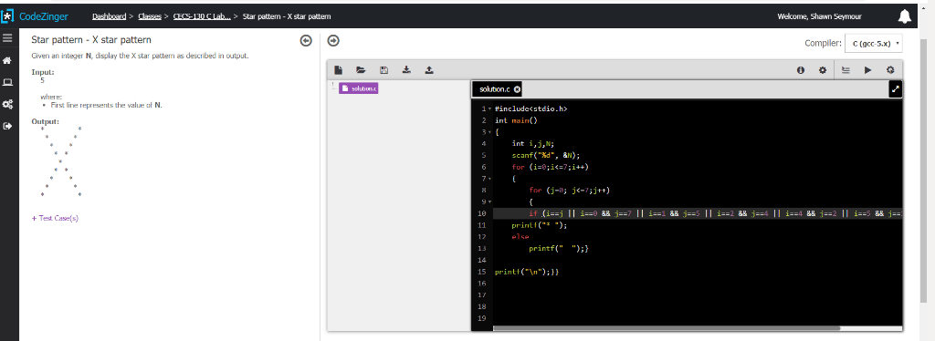Open the laptop icon in the sidebar
This screenshot has width=935, height=341.
pos(7,82)
